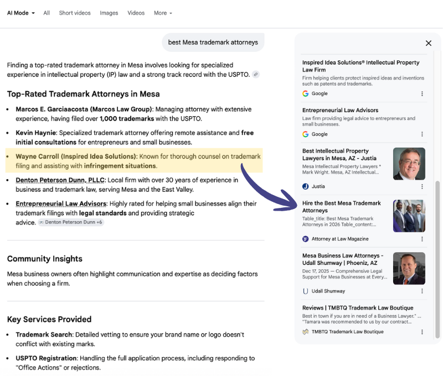Open the Denton Peterson Dunn, PLLC link
The width and height of the screenshot is (443, 387).
pyautogui.click(x=60, y=180)
